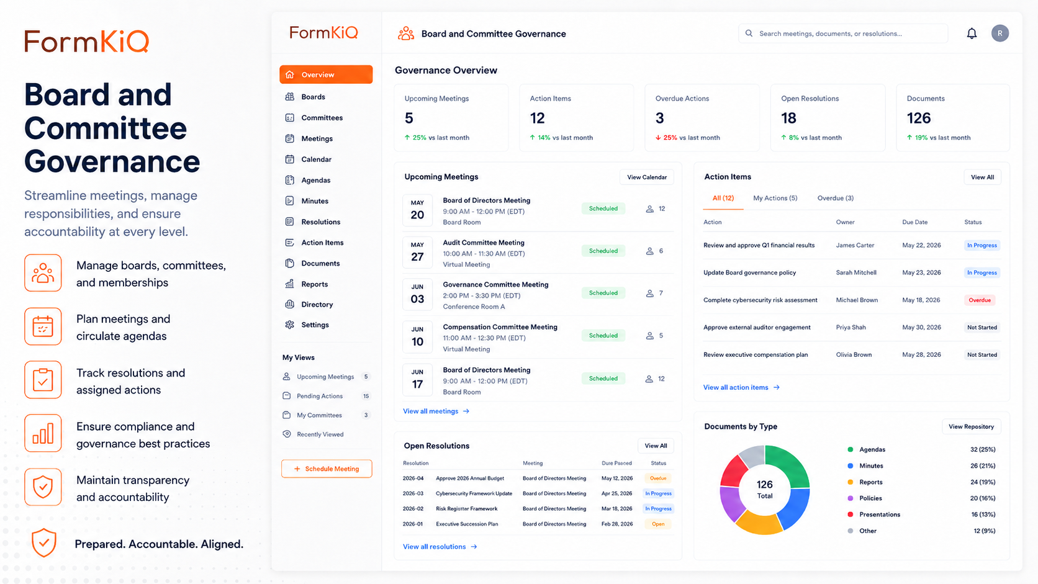This screenshot has width=1038, height=584.
Task: Click Scheduled badge for Audit Committee Meeting
Action: pyautogui.click(x=603, y=251)
